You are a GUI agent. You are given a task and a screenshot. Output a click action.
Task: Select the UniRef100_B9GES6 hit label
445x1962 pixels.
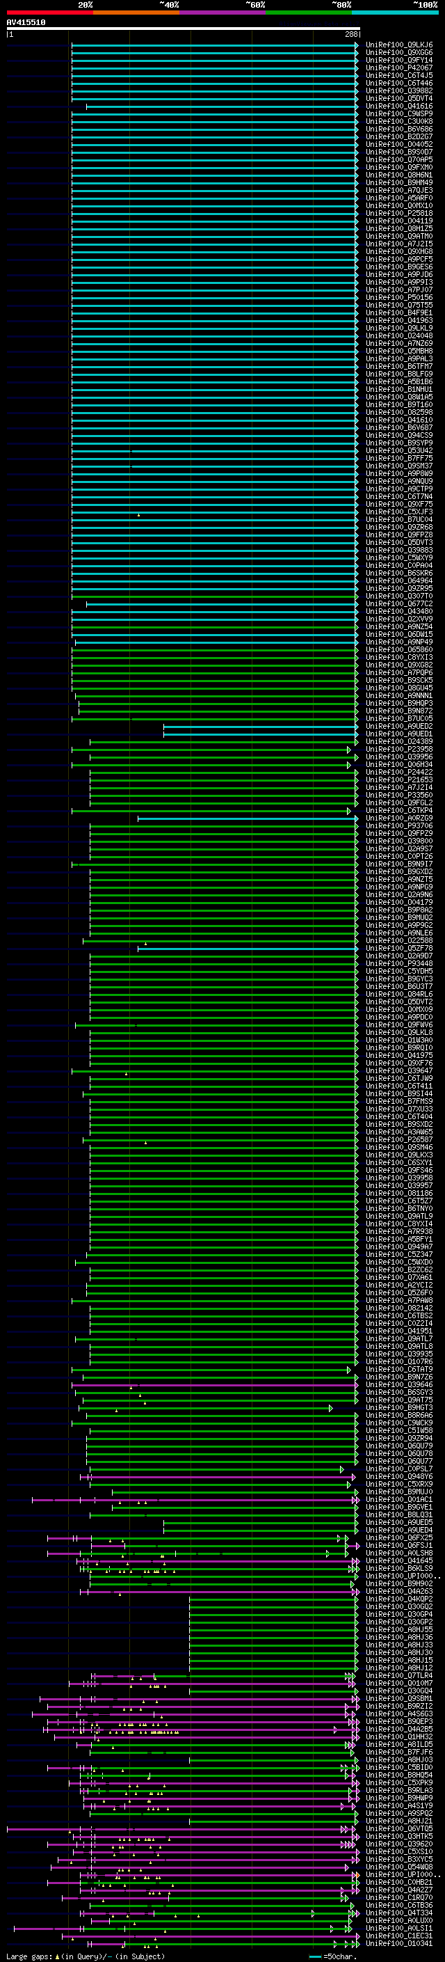click(x=399, y=267)
